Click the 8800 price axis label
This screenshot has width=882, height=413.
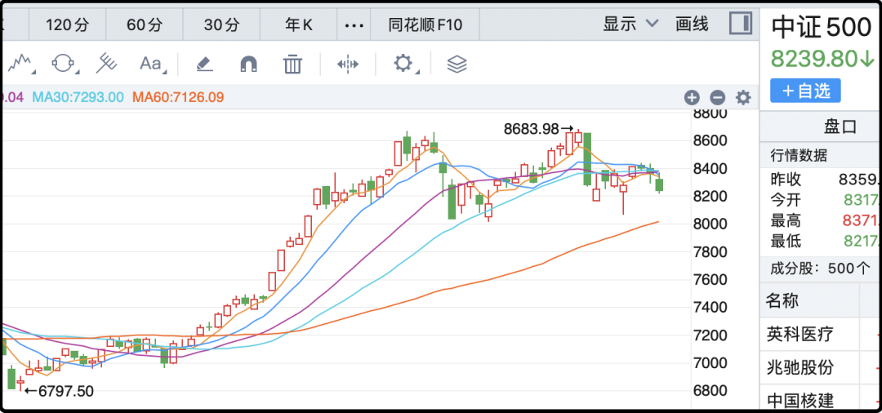712,114
